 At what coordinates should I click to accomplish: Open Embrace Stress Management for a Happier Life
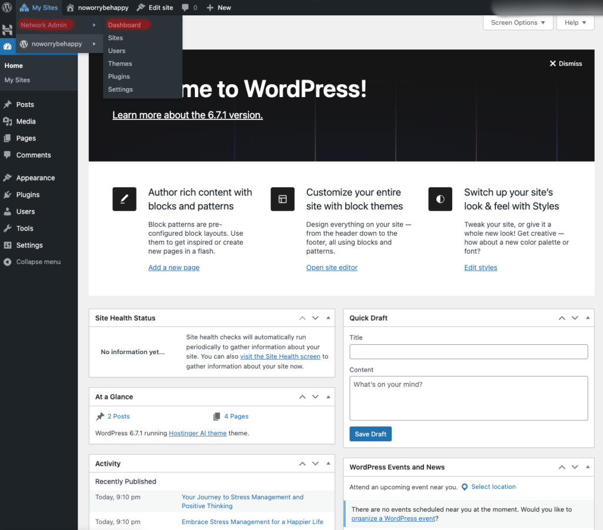coord(252,522)
